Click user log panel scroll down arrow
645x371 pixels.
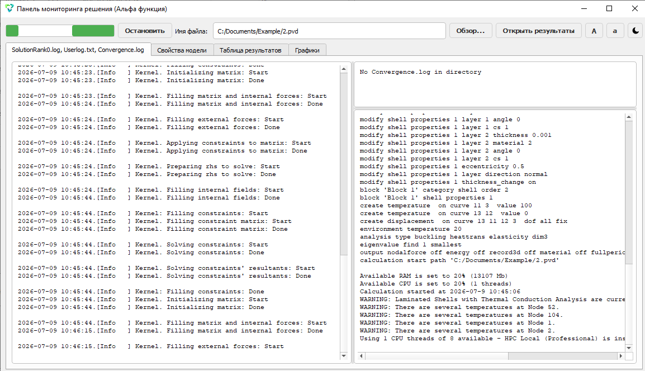(629, 348)
